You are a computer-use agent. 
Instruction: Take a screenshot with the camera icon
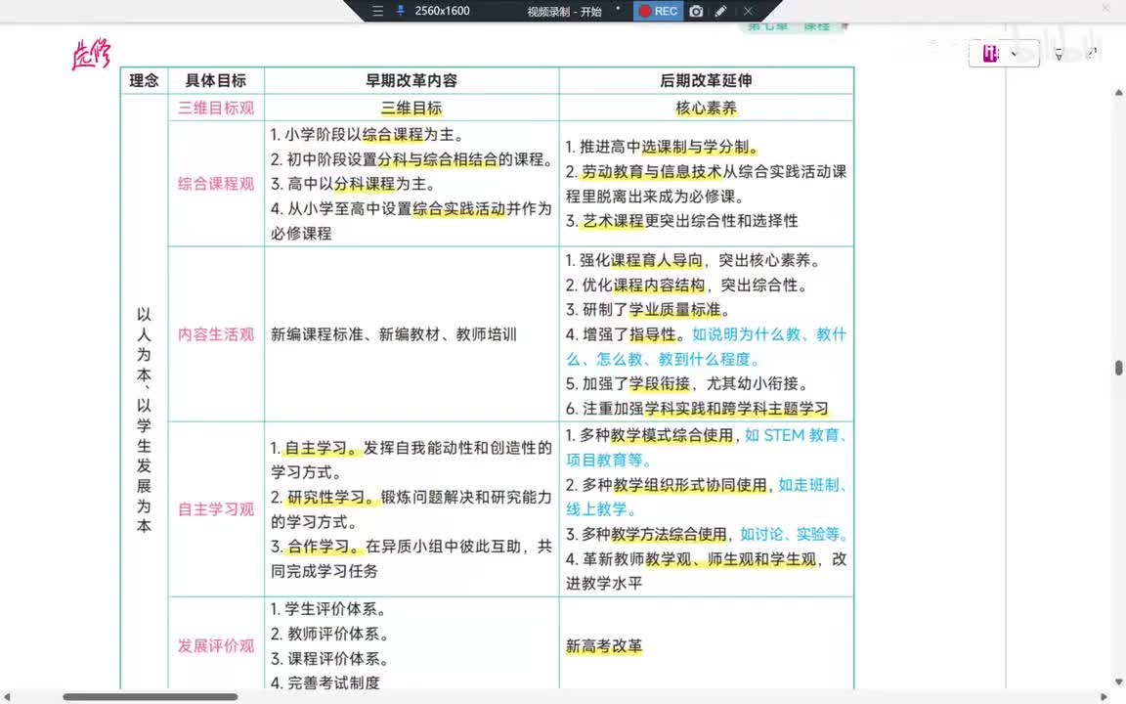click(696, 11)
